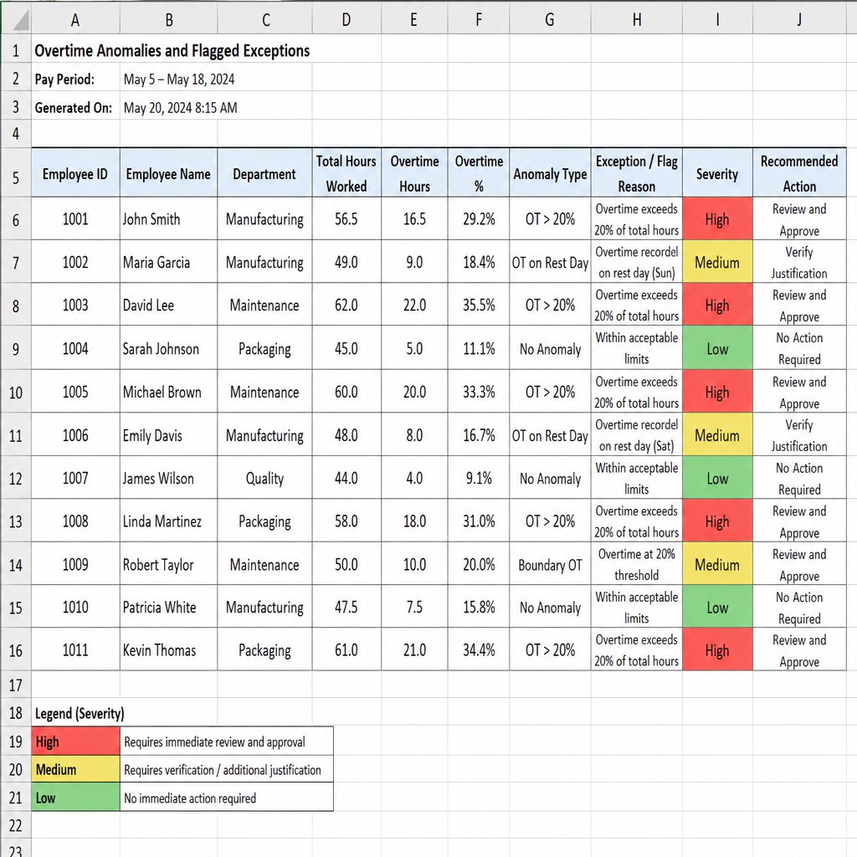Click the 'Emily Davis' name cell
Screen dimensions: 857x857
point(168,435)
